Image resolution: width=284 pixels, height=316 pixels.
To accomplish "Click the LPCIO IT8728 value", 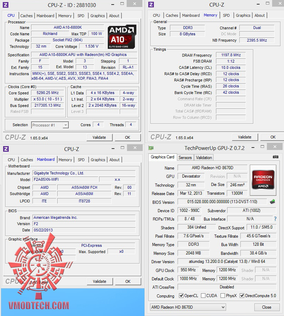I will (x=84, y=201).
